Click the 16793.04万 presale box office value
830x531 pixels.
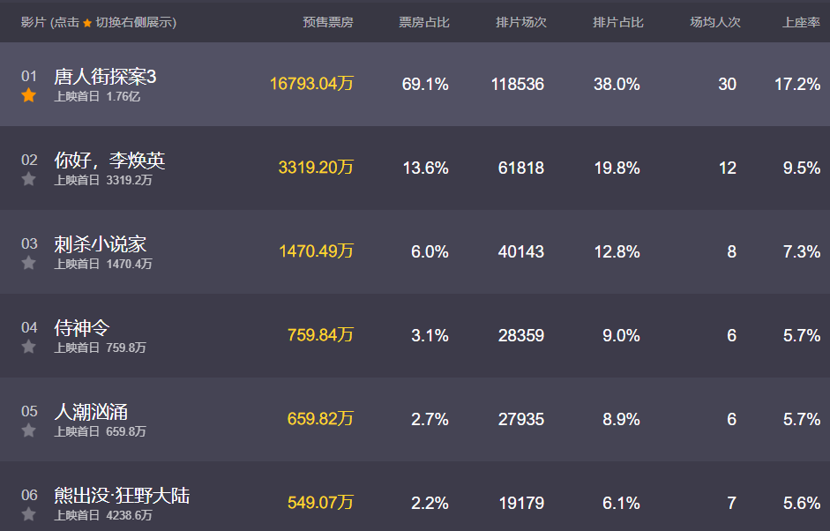pyautogui.click(x=311, y=84)
